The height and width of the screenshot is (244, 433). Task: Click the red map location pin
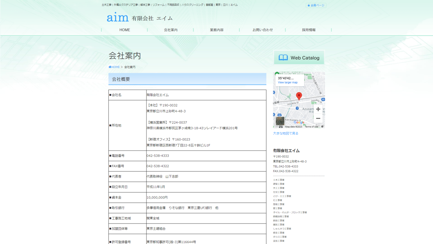coord(299,95)
